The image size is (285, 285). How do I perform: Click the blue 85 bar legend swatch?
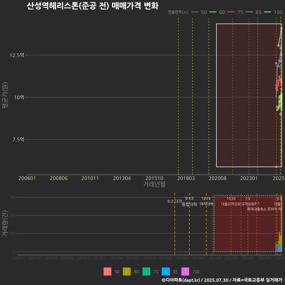(166, 272)
